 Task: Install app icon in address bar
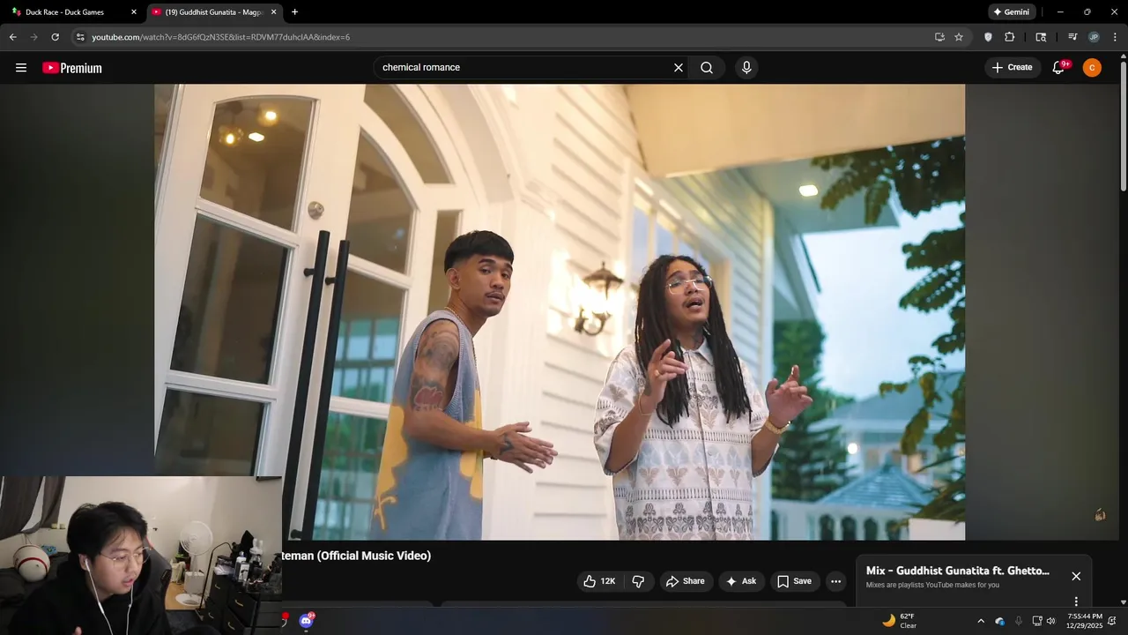pyautogui.click(x=939, y=37)
